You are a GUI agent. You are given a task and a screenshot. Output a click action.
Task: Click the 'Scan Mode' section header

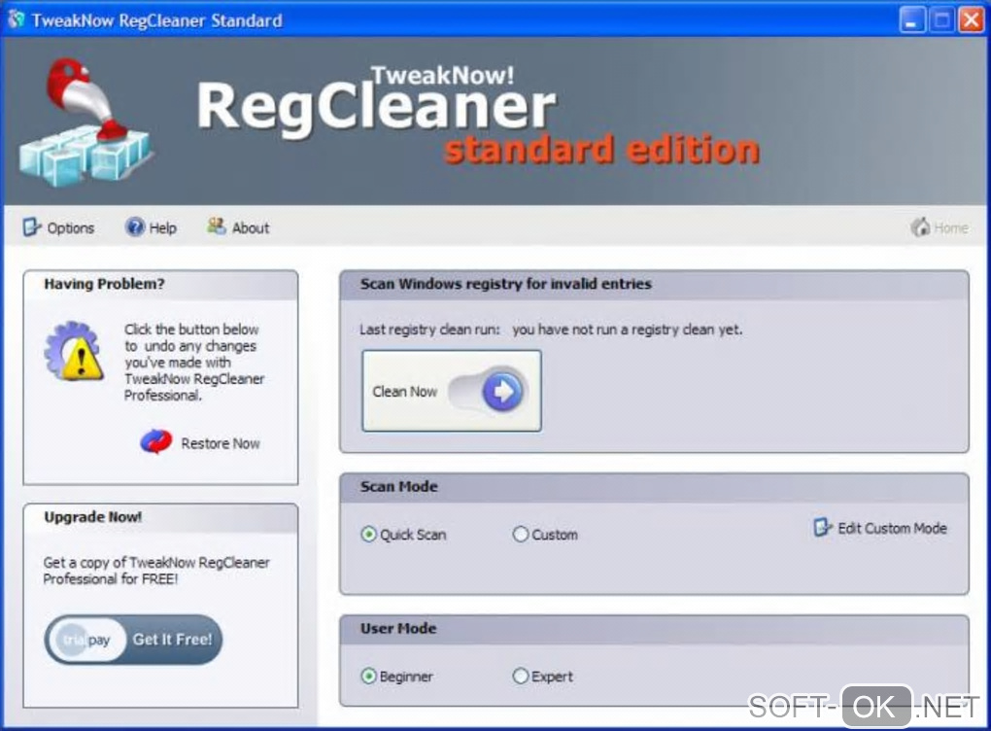tap(654, 488)
